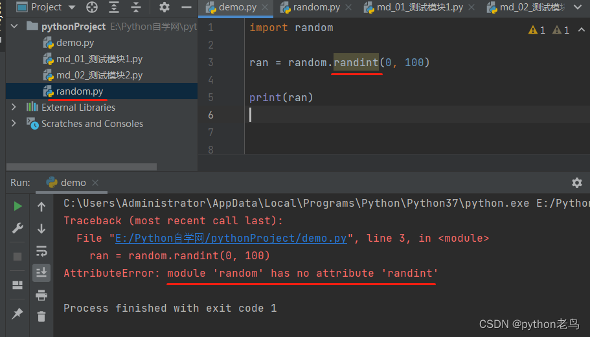The image size is (590, 337).
Task: Switch to the demo.py editor tab
Action: point(237,7)
